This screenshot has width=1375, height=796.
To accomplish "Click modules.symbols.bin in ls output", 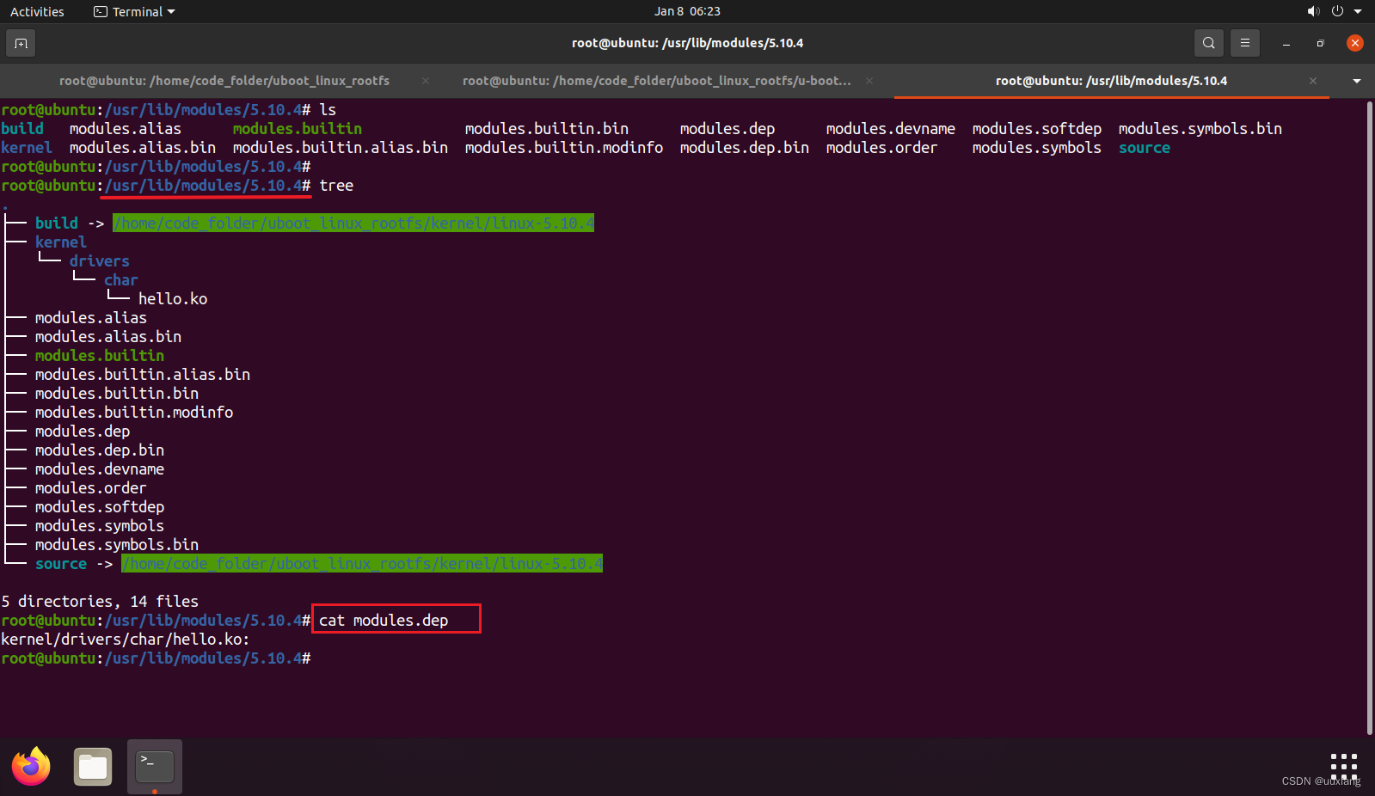I will tap(1200, 129).
